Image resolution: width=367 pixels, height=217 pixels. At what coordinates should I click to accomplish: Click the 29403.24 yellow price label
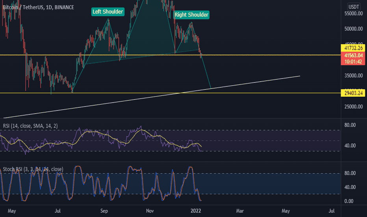tap(353, 93)
